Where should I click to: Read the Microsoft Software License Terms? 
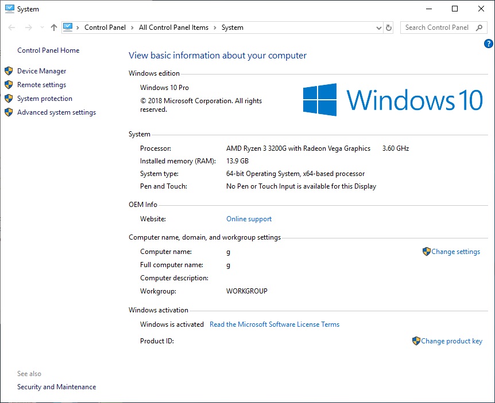tap(274, 324)
